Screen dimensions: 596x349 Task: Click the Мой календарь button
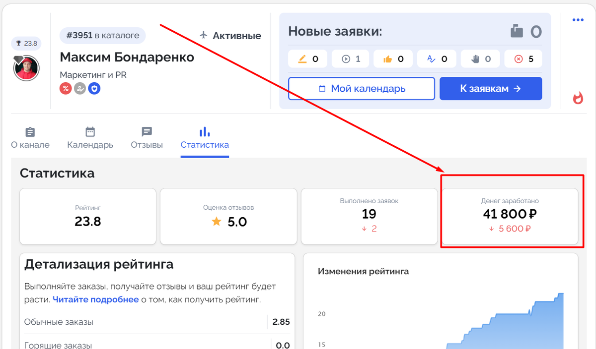click(x=362, y=89)
